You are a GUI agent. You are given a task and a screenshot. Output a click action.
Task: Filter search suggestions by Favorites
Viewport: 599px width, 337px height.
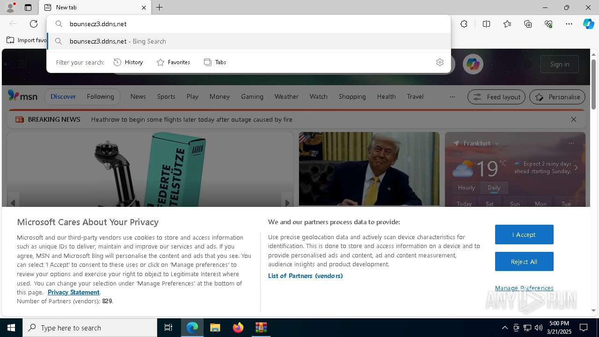click(x=173, y=62)
